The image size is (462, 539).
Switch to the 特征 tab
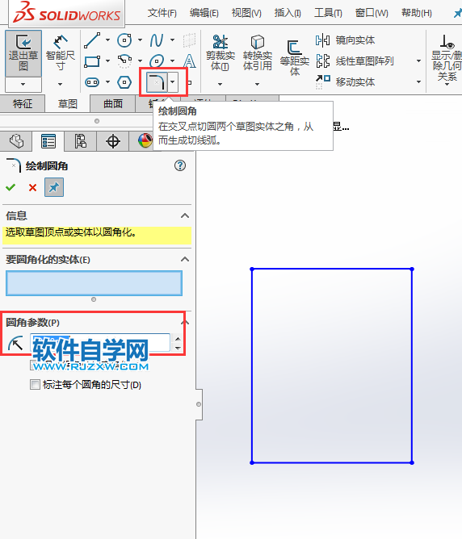[23, 104]
